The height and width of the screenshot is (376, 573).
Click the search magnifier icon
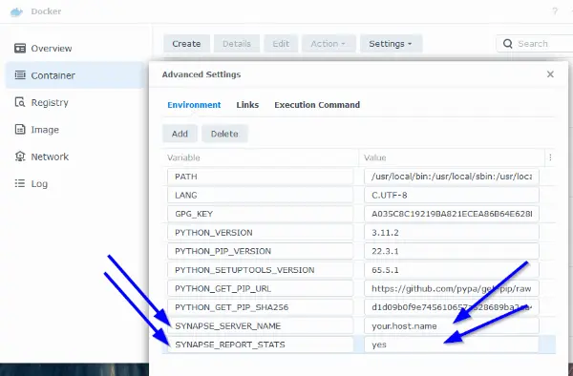508,44
